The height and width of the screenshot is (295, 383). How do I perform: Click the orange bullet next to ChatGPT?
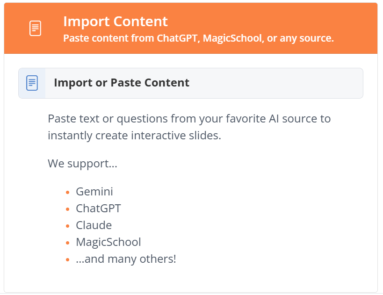(68, 209)
